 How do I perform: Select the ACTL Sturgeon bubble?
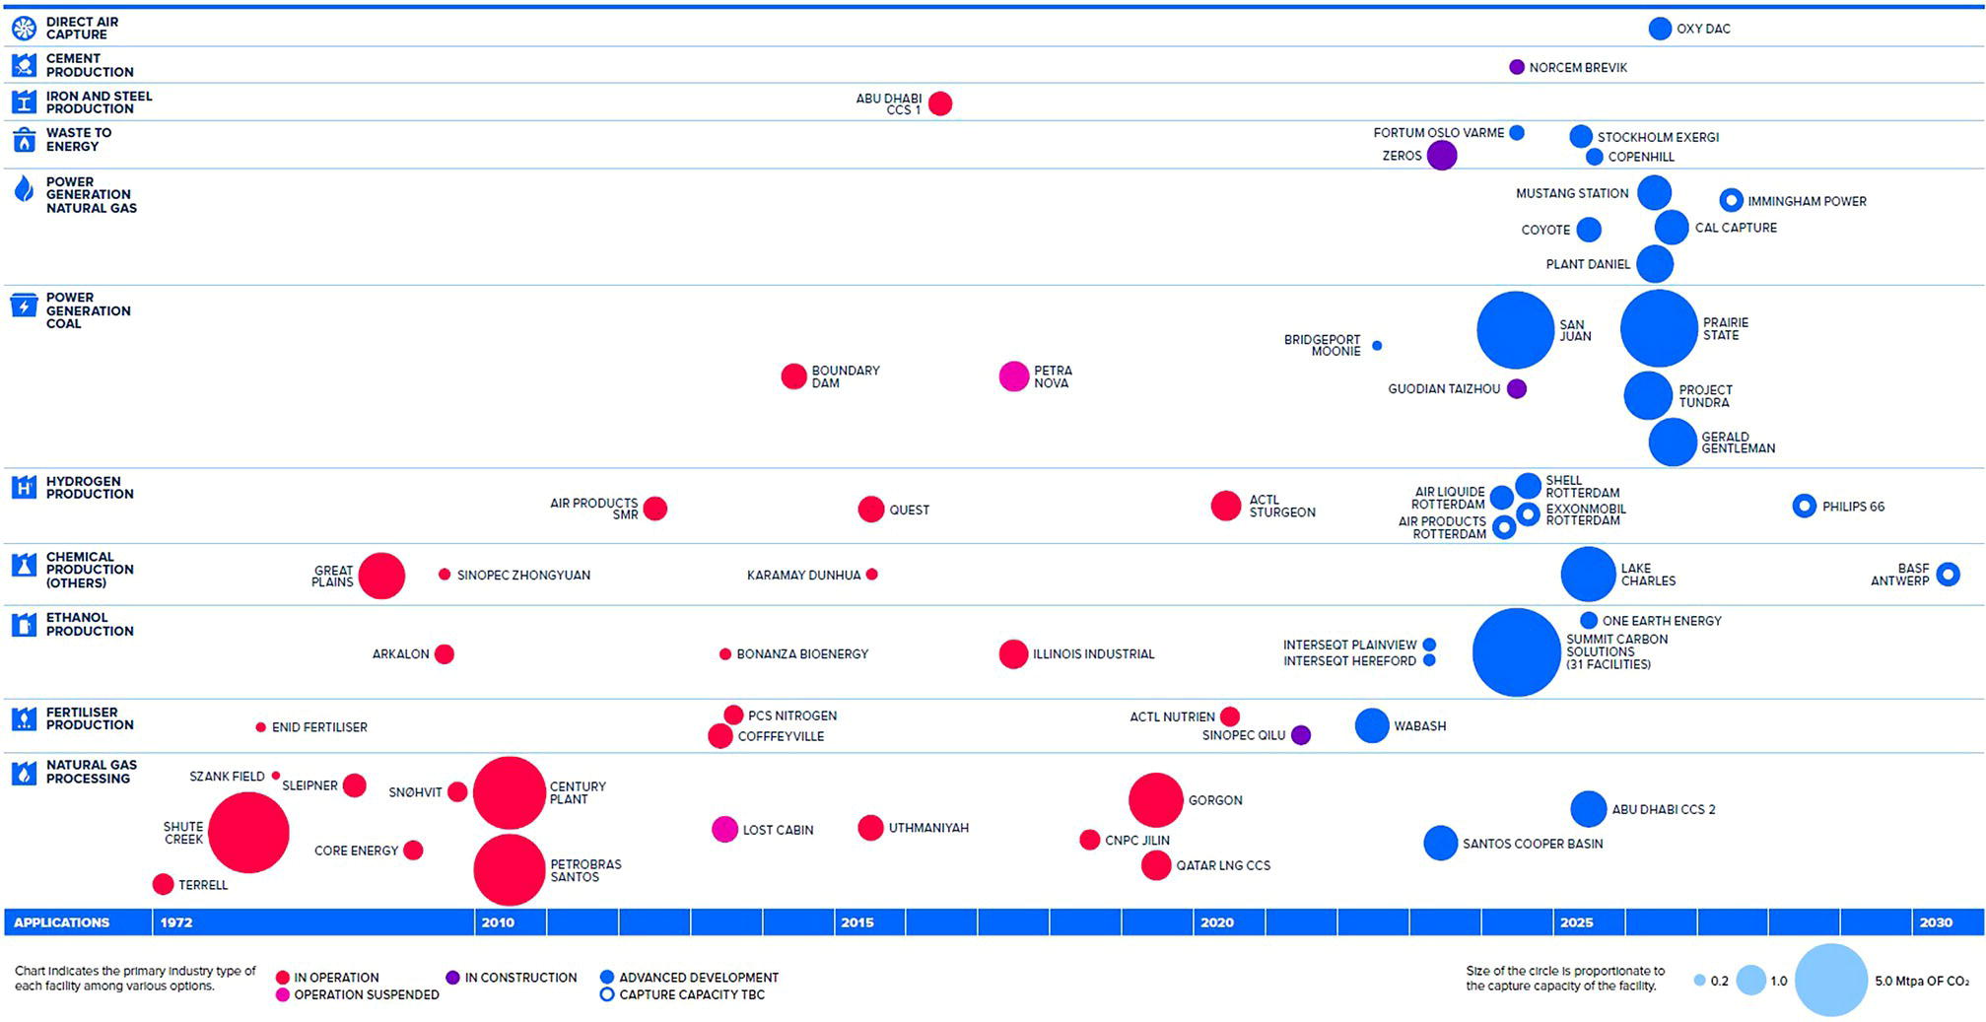1226,506
